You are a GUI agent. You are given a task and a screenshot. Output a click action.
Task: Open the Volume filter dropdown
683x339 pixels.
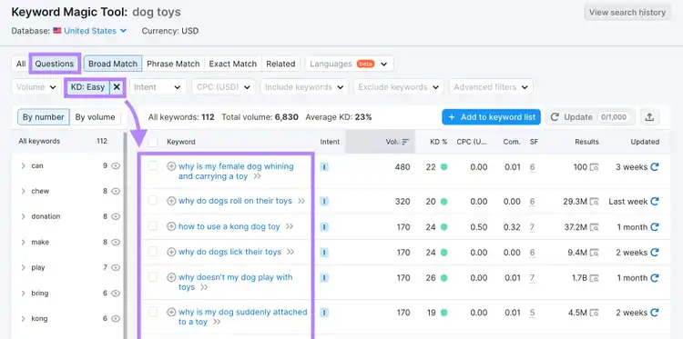(x=36, y=87)
